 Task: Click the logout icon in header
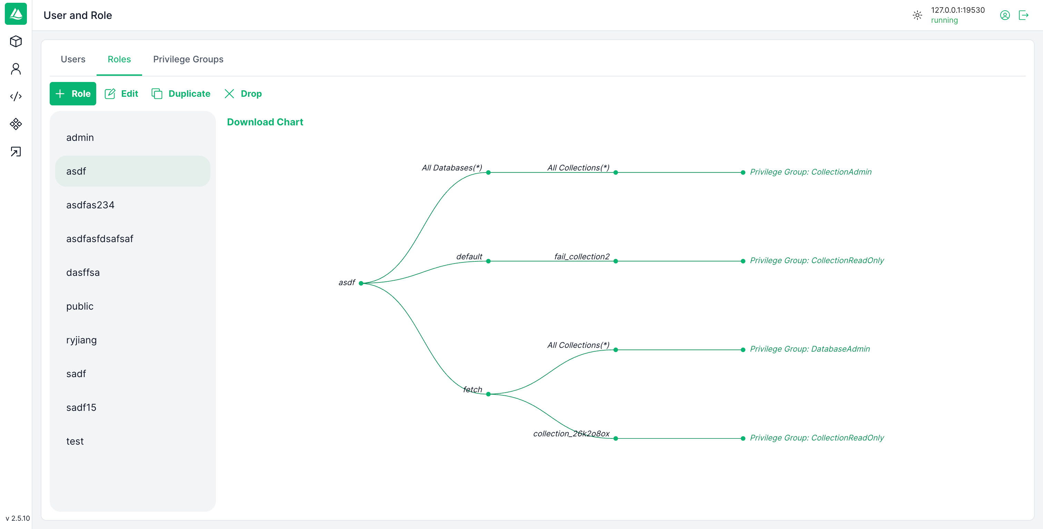coord(1023,15)
